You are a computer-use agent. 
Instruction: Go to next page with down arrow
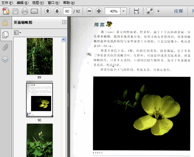coord(57,11)
